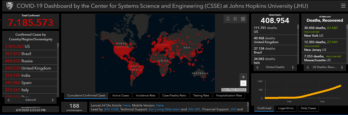Screen dimensions: 348x115
Task: Zoom out on the map with minus button
Action: tap(243, 83)
